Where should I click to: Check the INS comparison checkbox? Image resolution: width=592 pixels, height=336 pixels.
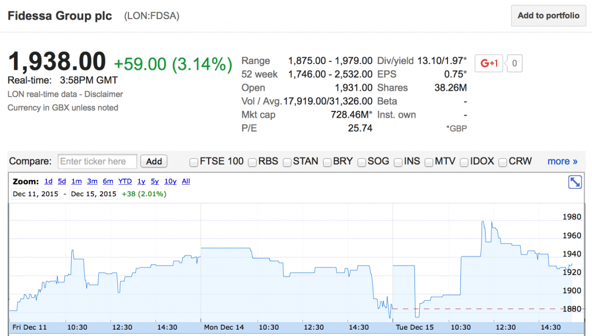[x=398, y=162]
